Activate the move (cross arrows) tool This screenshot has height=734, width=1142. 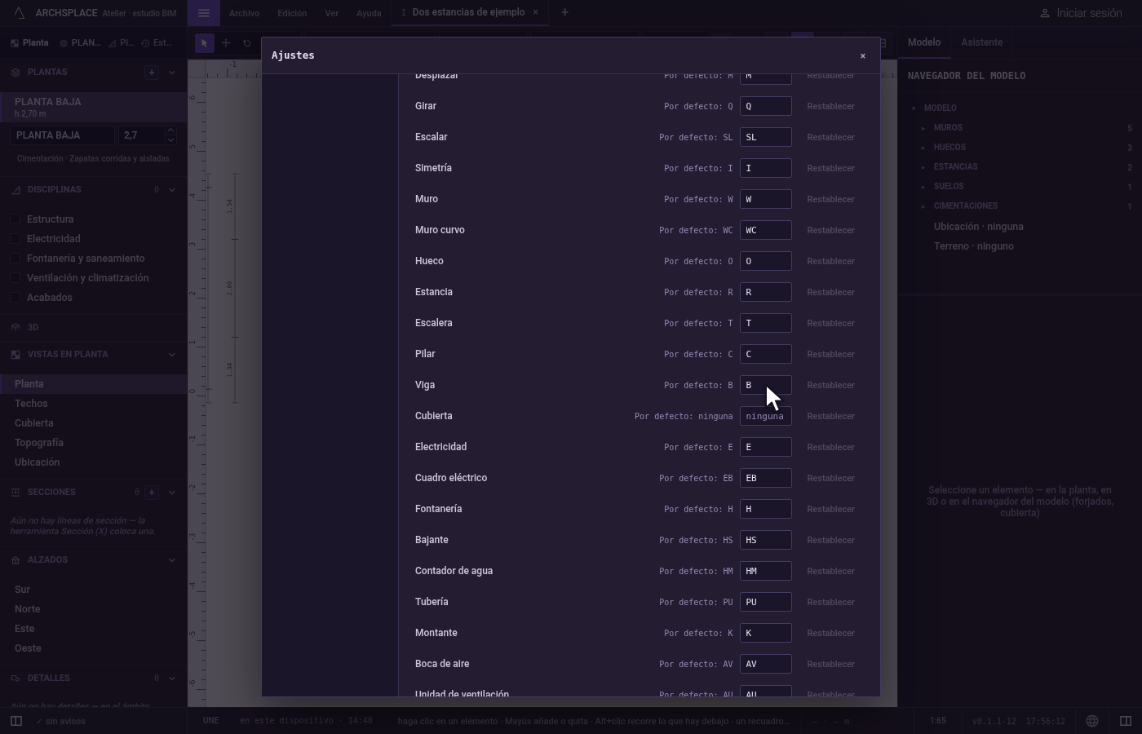pos(226,43)
